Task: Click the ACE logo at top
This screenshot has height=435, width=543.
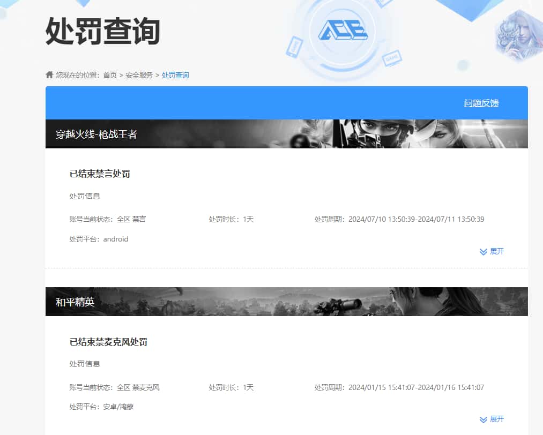Action: tap(343, 30)
